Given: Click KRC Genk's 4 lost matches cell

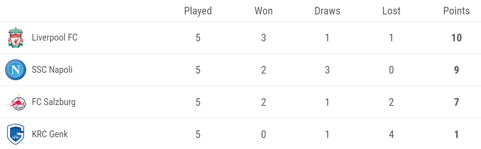Looking at the screenshot, I should coord(392,134).
